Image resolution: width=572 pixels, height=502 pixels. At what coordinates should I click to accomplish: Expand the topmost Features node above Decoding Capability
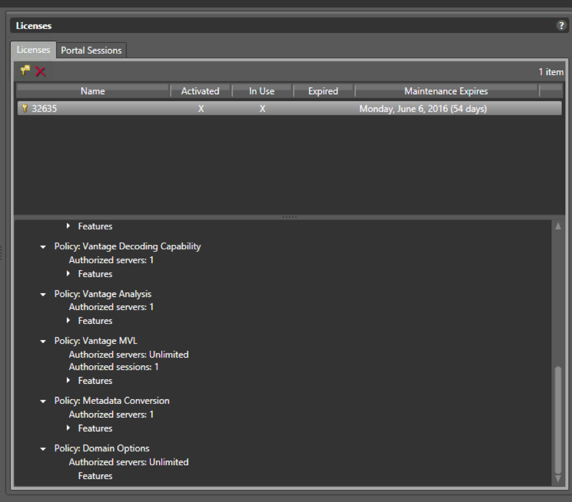point(68,226)
